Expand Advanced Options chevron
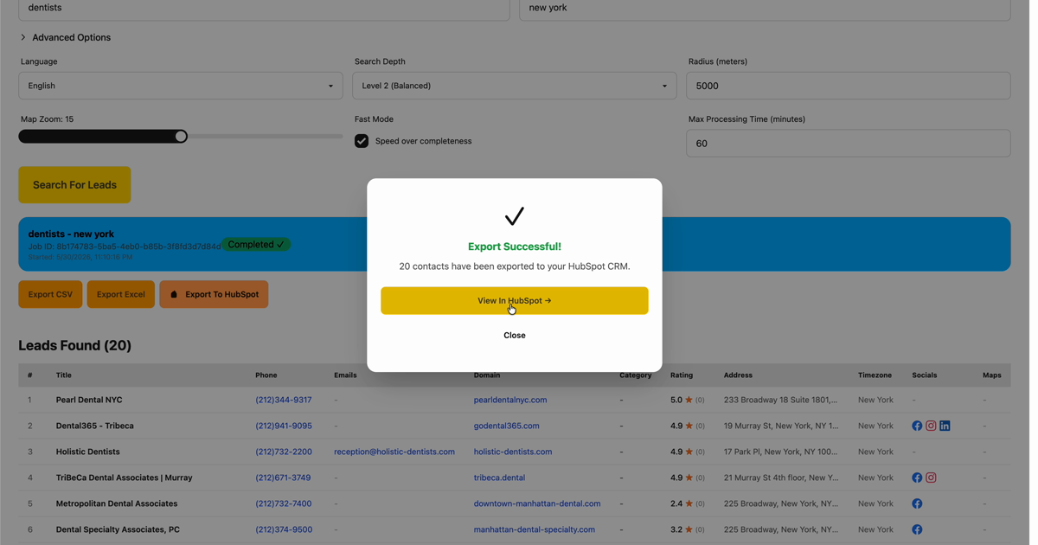 [x=23, y=37]
